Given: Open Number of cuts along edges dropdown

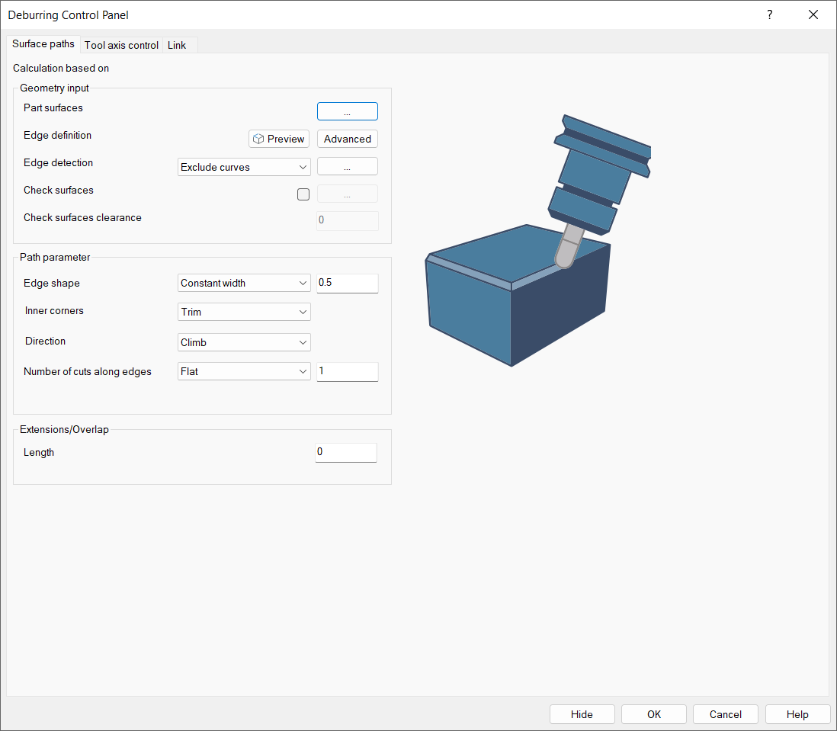Looking at the screenshot, I should [x=244, y=371].
